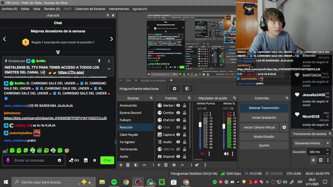Open chat settings gear
The image size is (333, 187).
(x=95, y=160)
